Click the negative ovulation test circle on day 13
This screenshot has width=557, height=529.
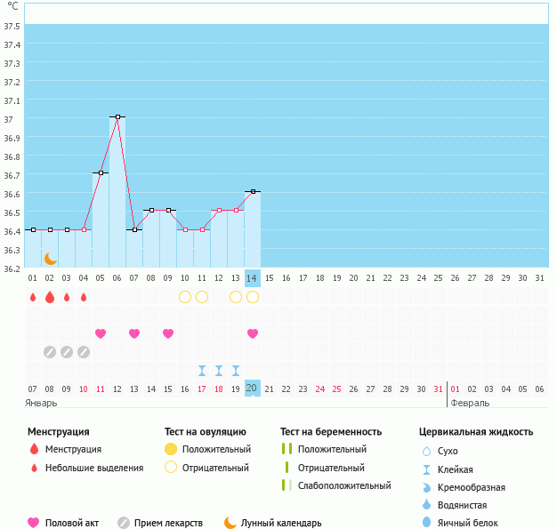pos(236,297)
